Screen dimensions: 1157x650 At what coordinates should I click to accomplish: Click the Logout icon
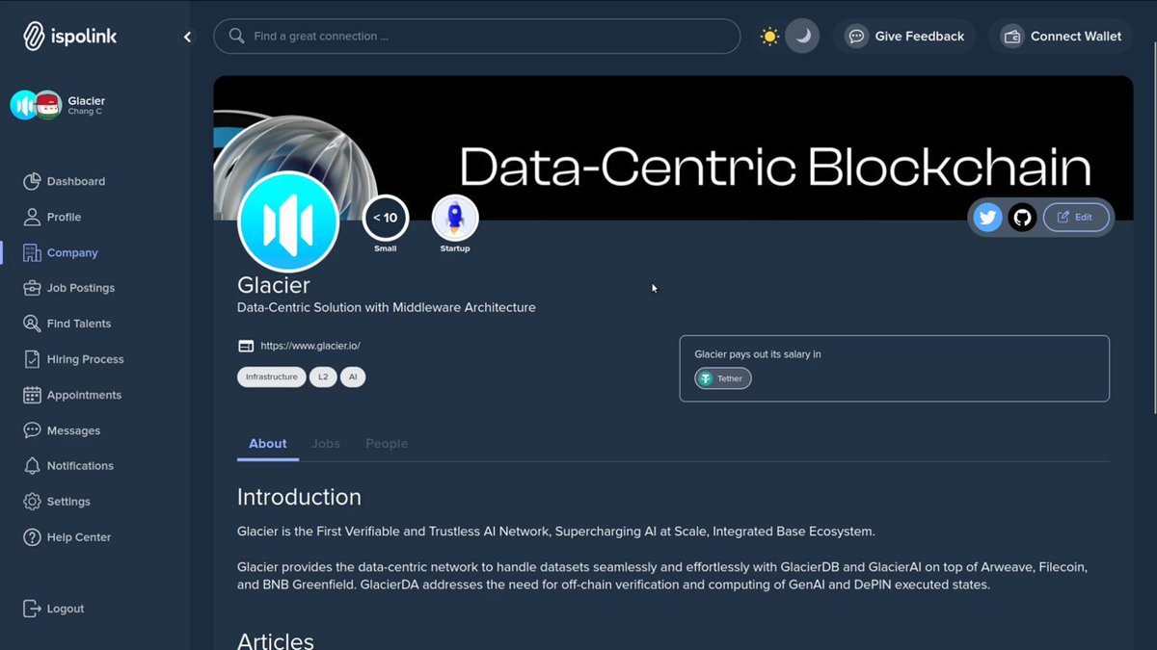click(32, 609)
